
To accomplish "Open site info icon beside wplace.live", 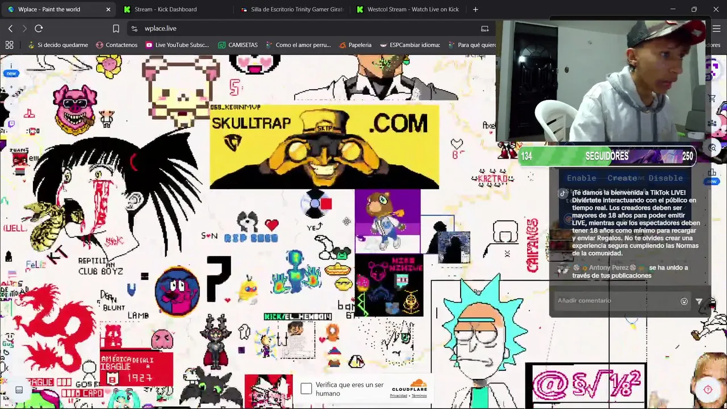I will [x=134, y=28].
